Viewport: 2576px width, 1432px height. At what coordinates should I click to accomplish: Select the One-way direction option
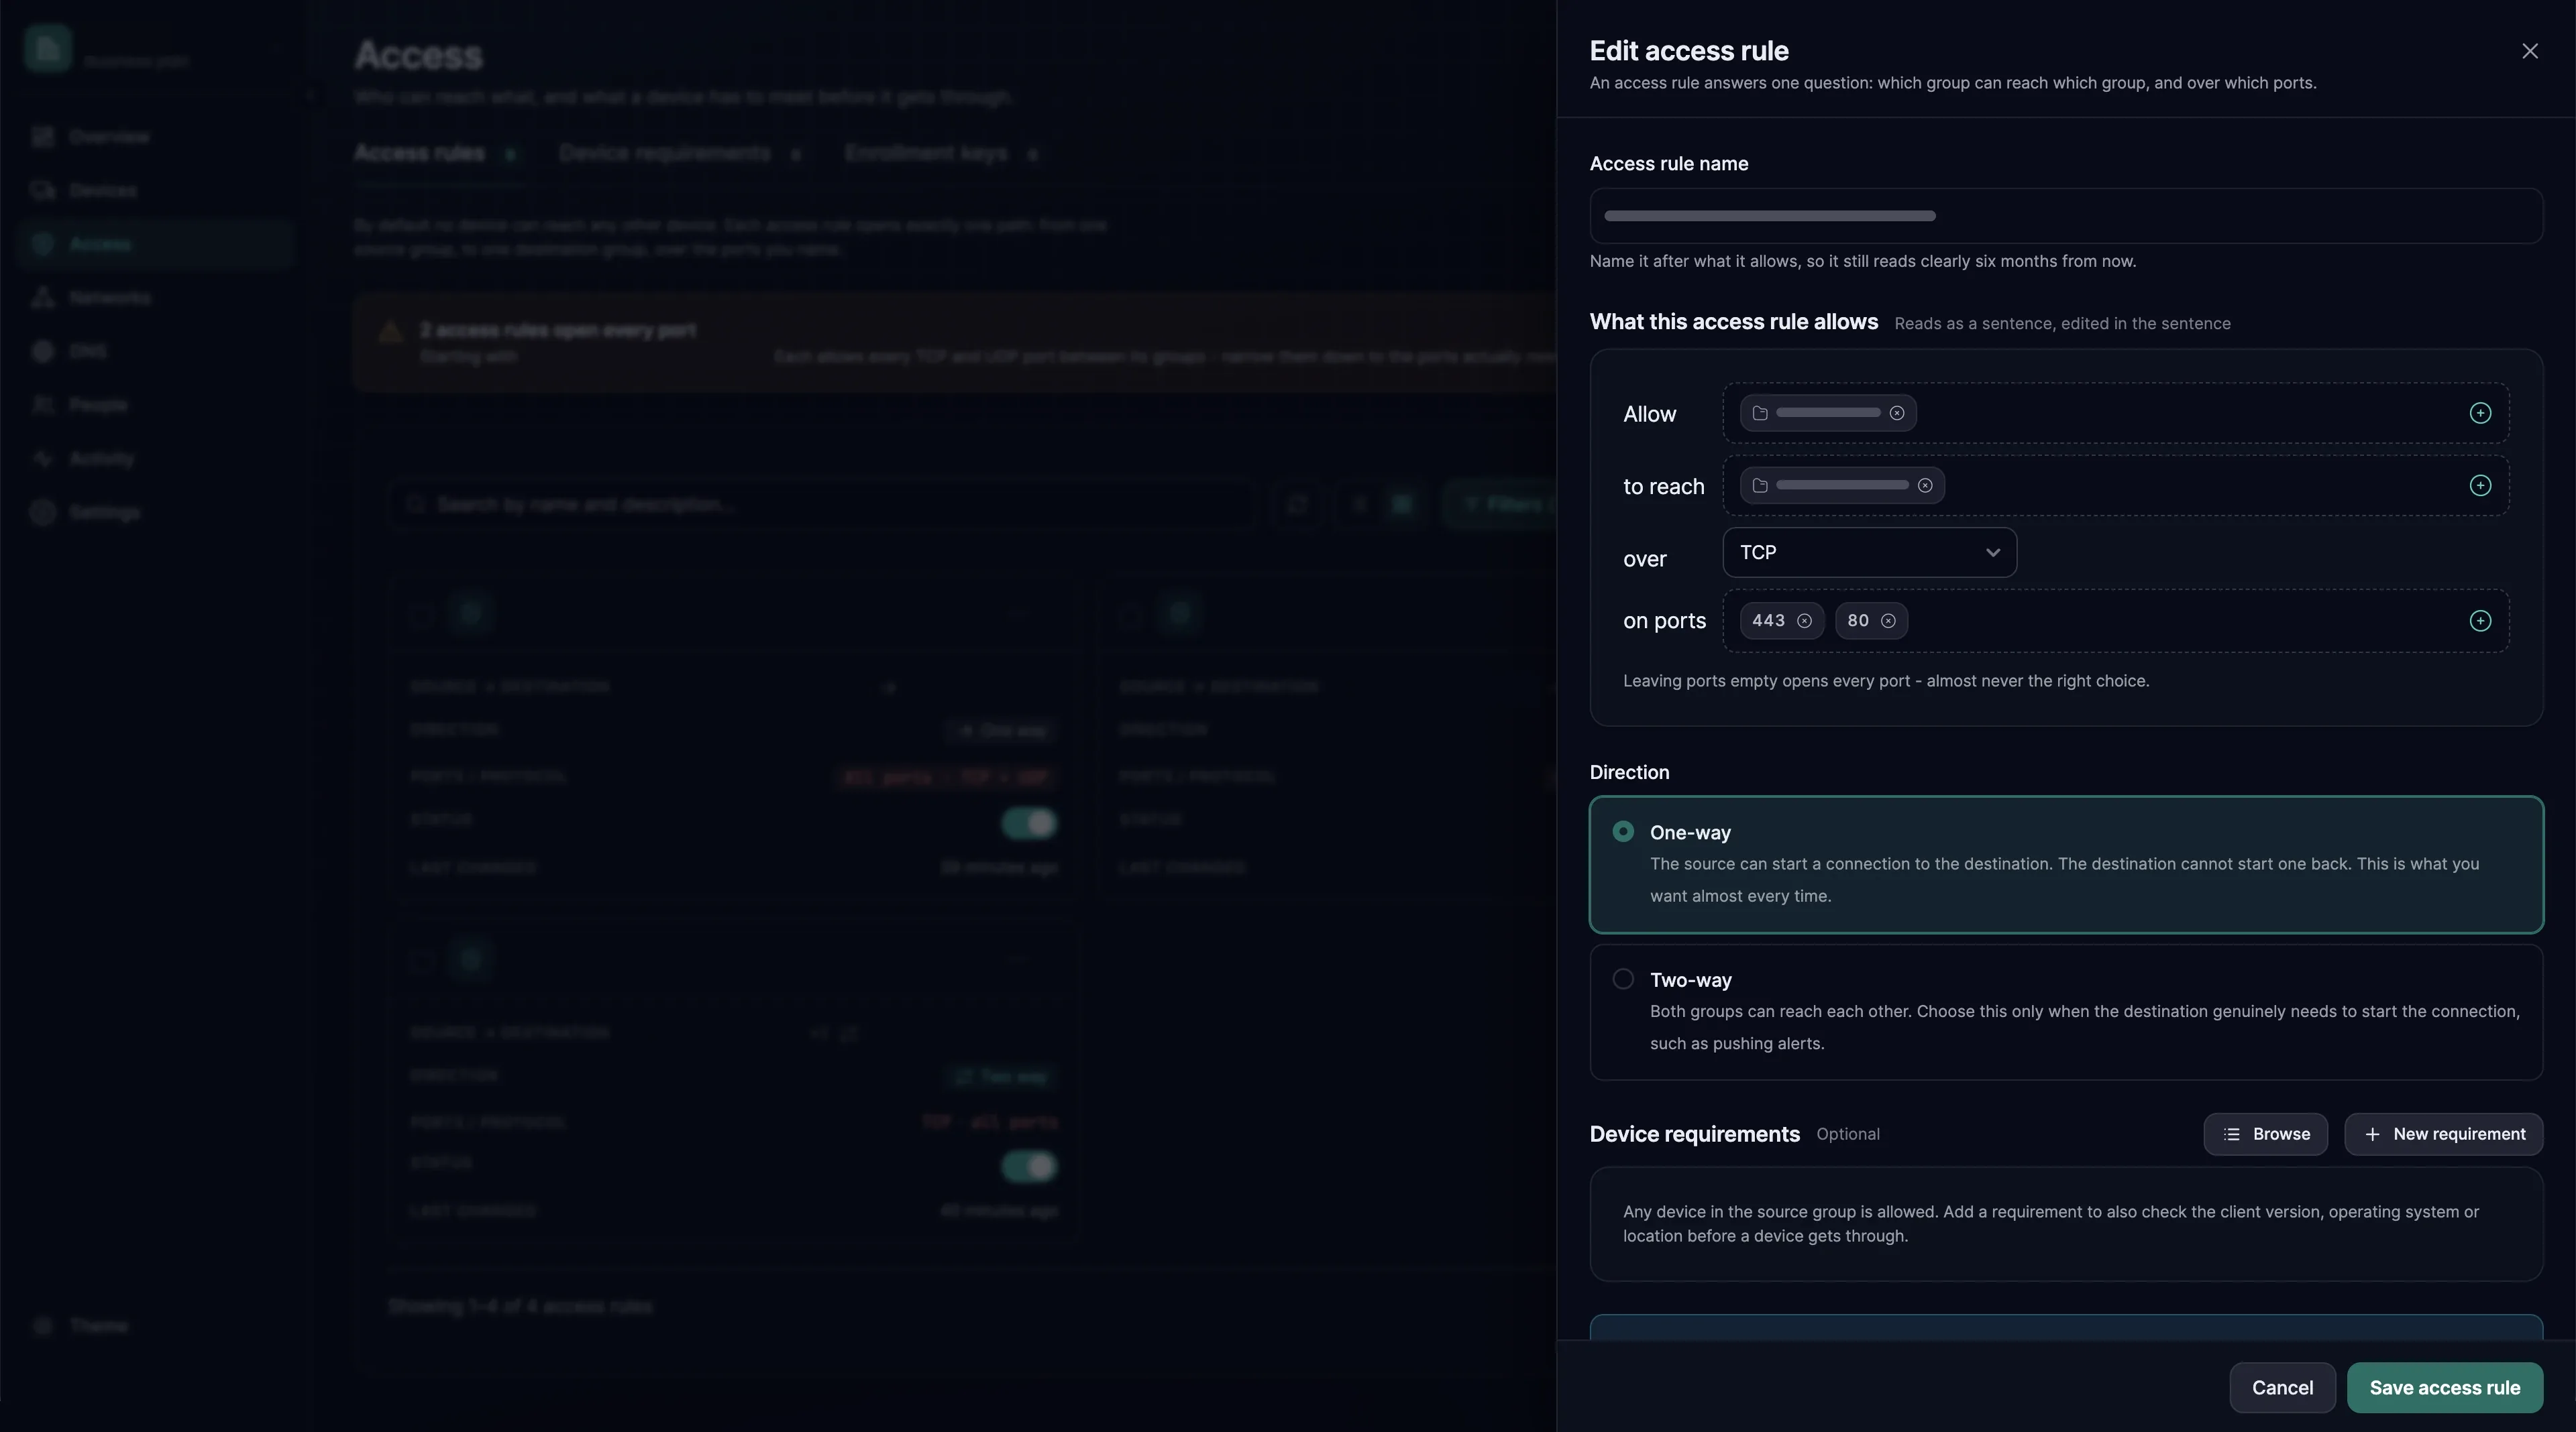(2066, 864)
